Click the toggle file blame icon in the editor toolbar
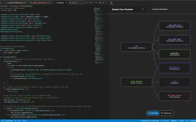 coord(100,3)
